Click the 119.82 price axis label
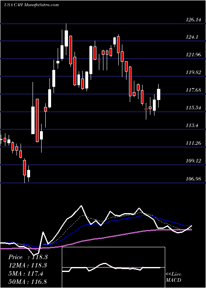Image resolution: width=206 pixels, height=288 pixels. click(x=194, y=72)
